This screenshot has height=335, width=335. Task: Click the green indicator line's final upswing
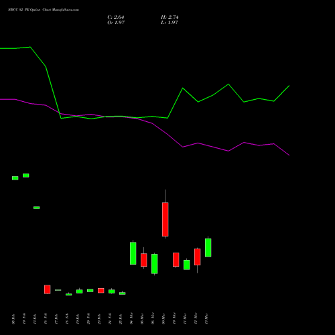click(x=281, y=93)
